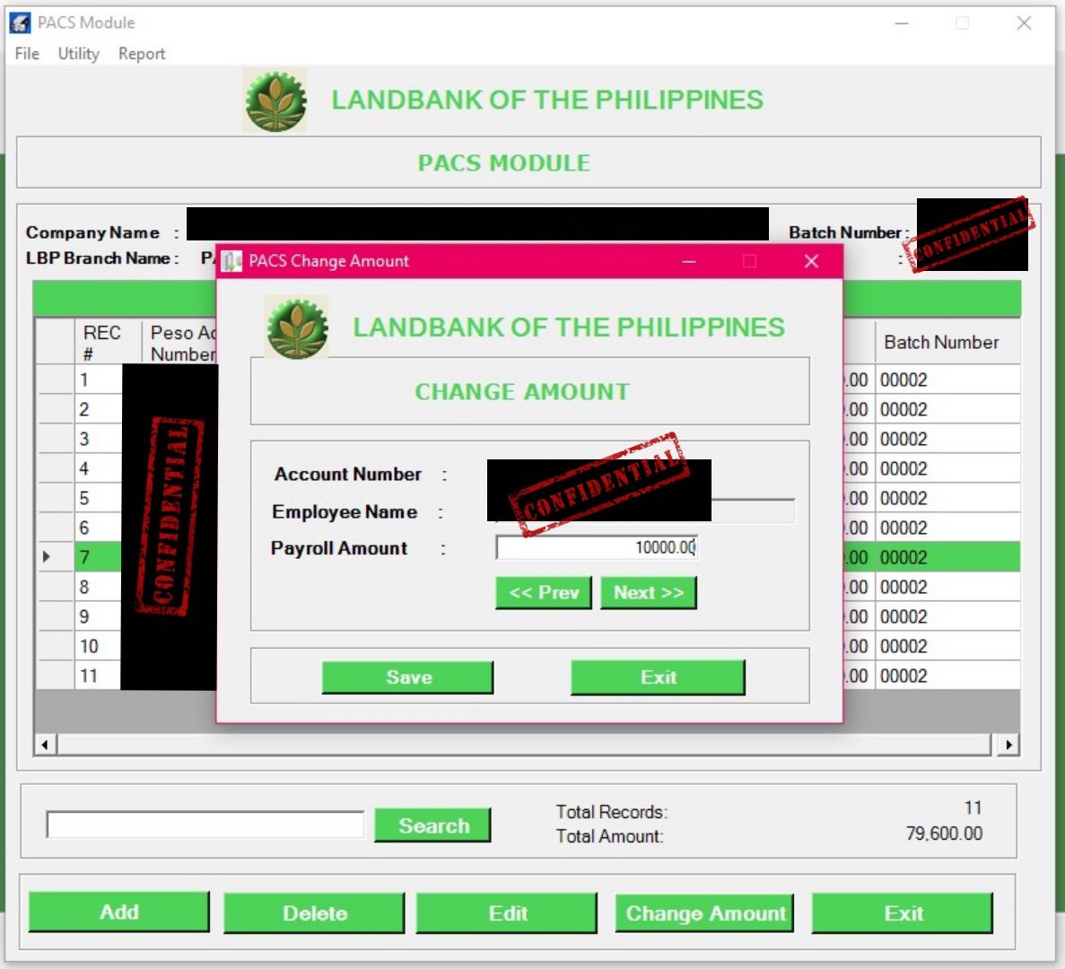
Task: Select record row 9 in the grid
Action: [528, 616]
